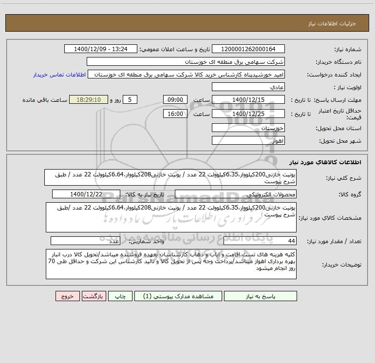Click the price validity date 1400/12/25
This screenshot has height=363, width=375.
248,114
